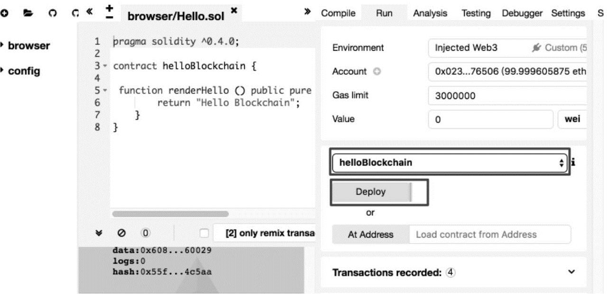Create a new file with plus icon
Screen dimensions: 607x294
point(4,14)
